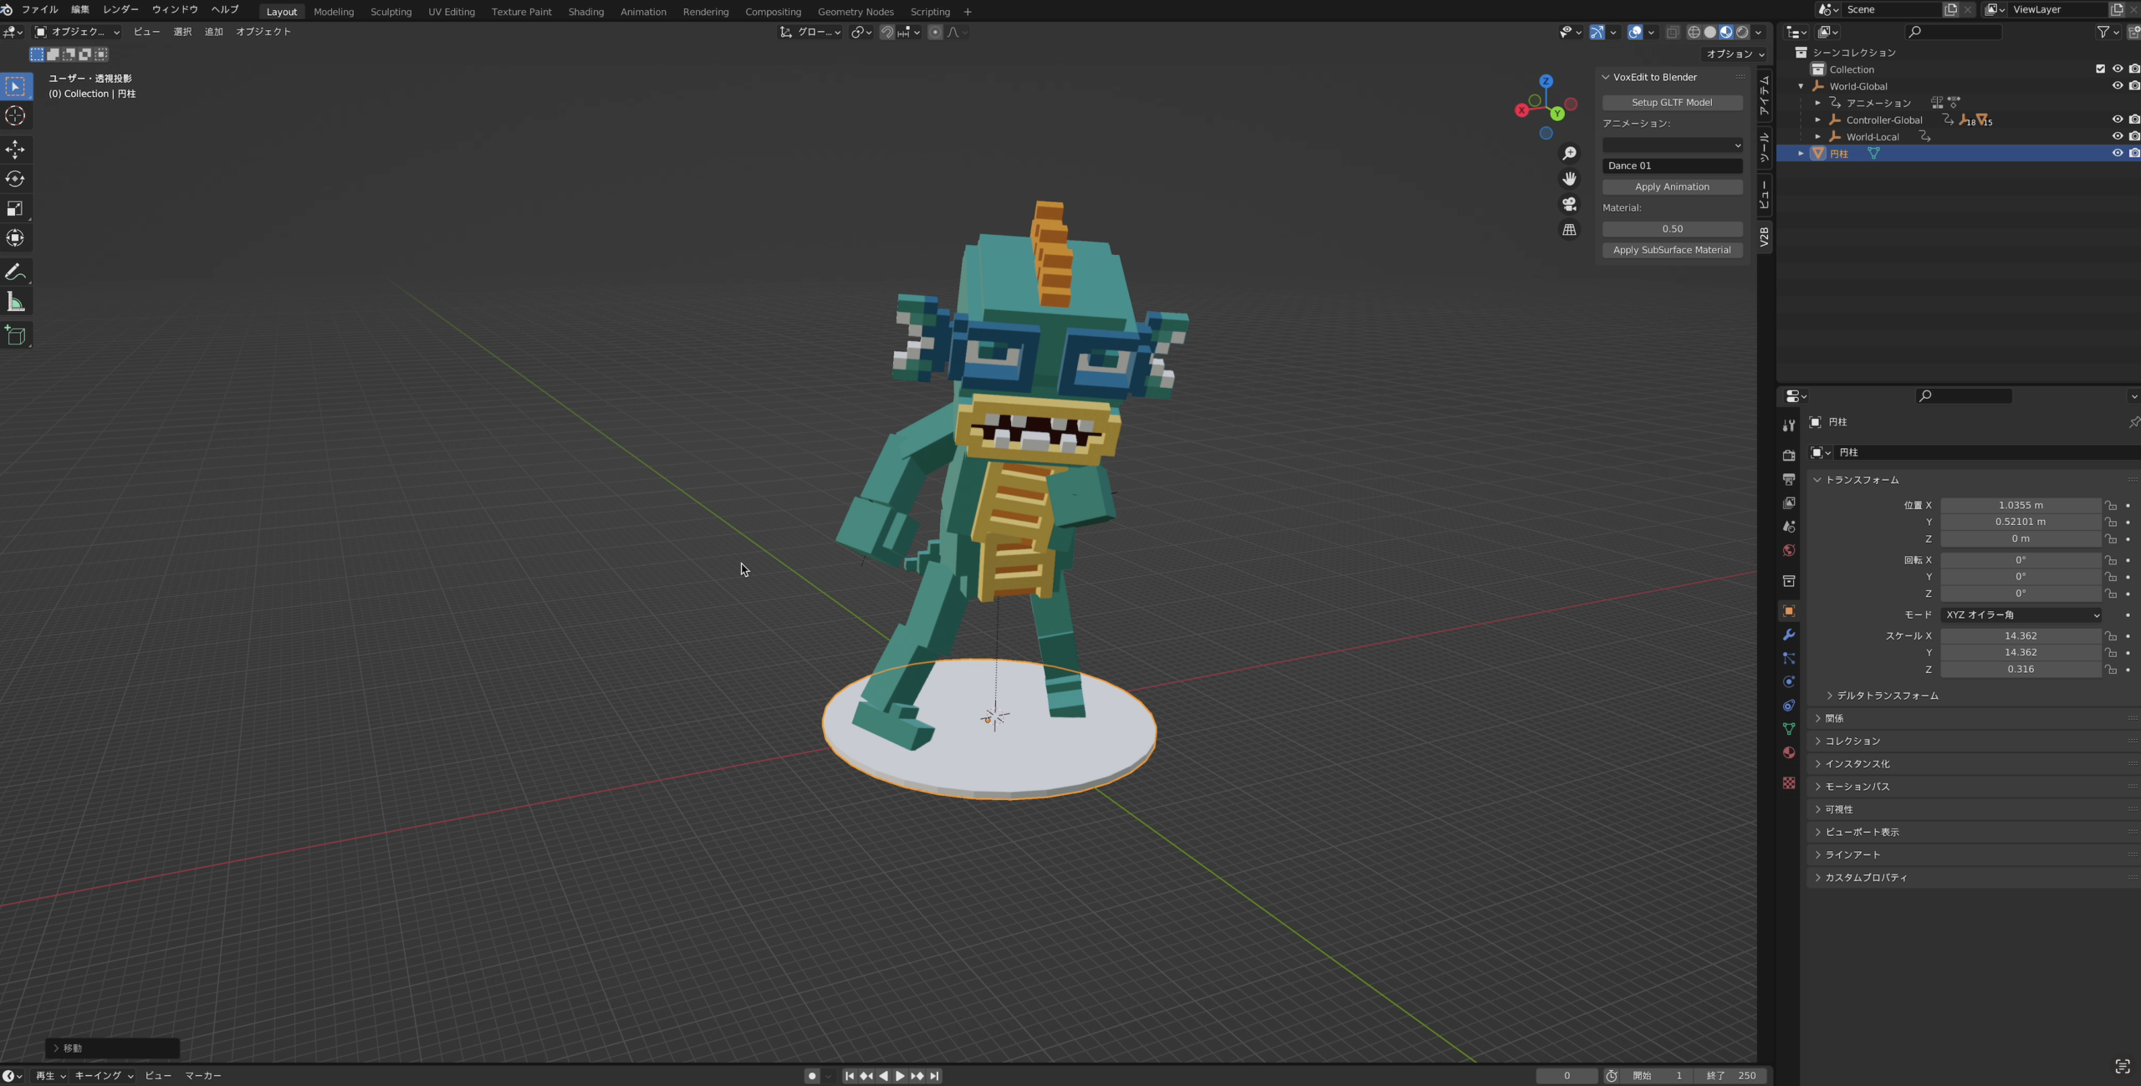The image size is (2141, 1086).
Task: Select the Rotate tool
Action: 15,179
